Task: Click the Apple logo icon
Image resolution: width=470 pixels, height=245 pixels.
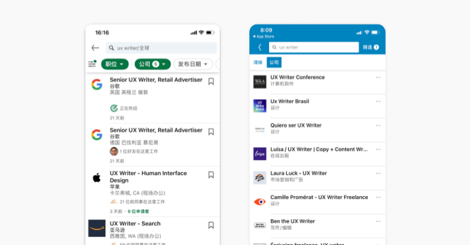Action: coord(97,178)
